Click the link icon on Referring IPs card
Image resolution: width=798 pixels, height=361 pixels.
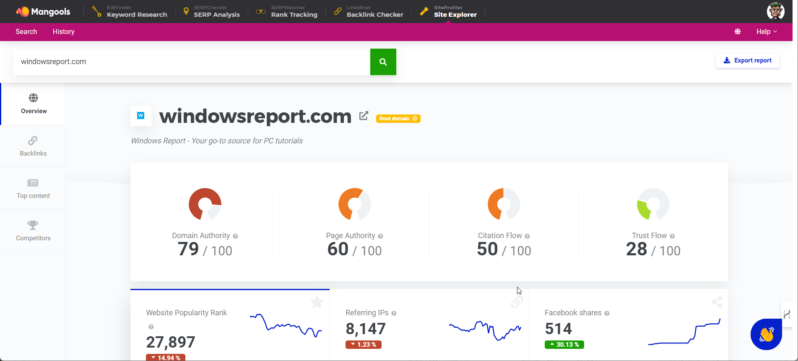click(x=517, y=302)
